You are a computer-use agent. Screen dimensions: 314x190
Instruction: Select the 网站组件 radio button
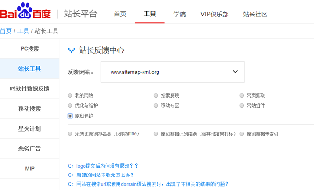click(x=242, y=105)
